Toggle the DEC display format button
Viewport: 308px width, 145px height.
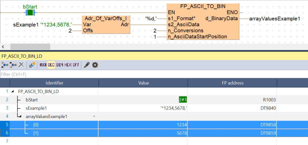(51, 65)
